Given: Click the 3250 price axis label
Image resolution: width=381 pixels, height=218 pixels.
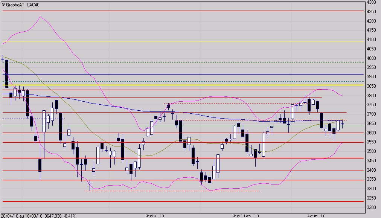Looking at the screenshot, I should pos(371,198).
